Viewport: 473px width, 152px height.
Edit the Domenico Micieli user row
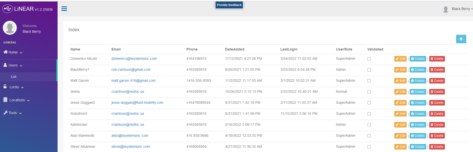(x=400, y=59)
